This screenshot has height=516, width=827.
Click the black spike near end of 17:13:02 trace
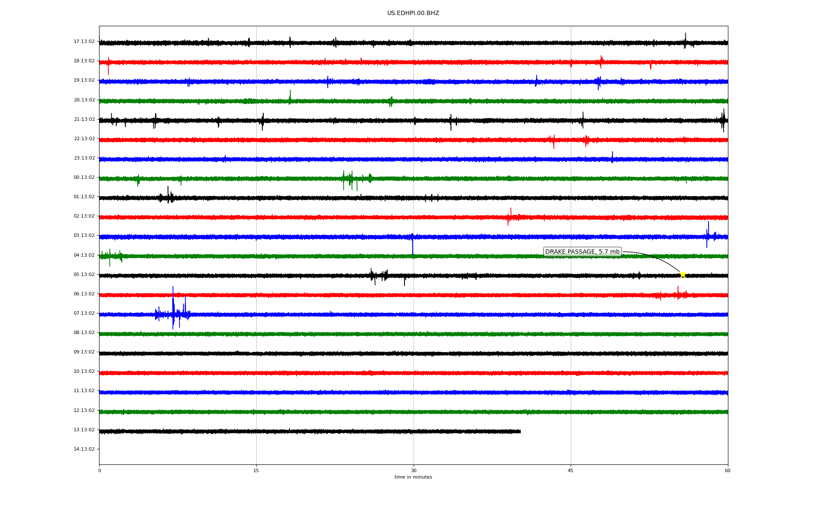tap(685, 40)
